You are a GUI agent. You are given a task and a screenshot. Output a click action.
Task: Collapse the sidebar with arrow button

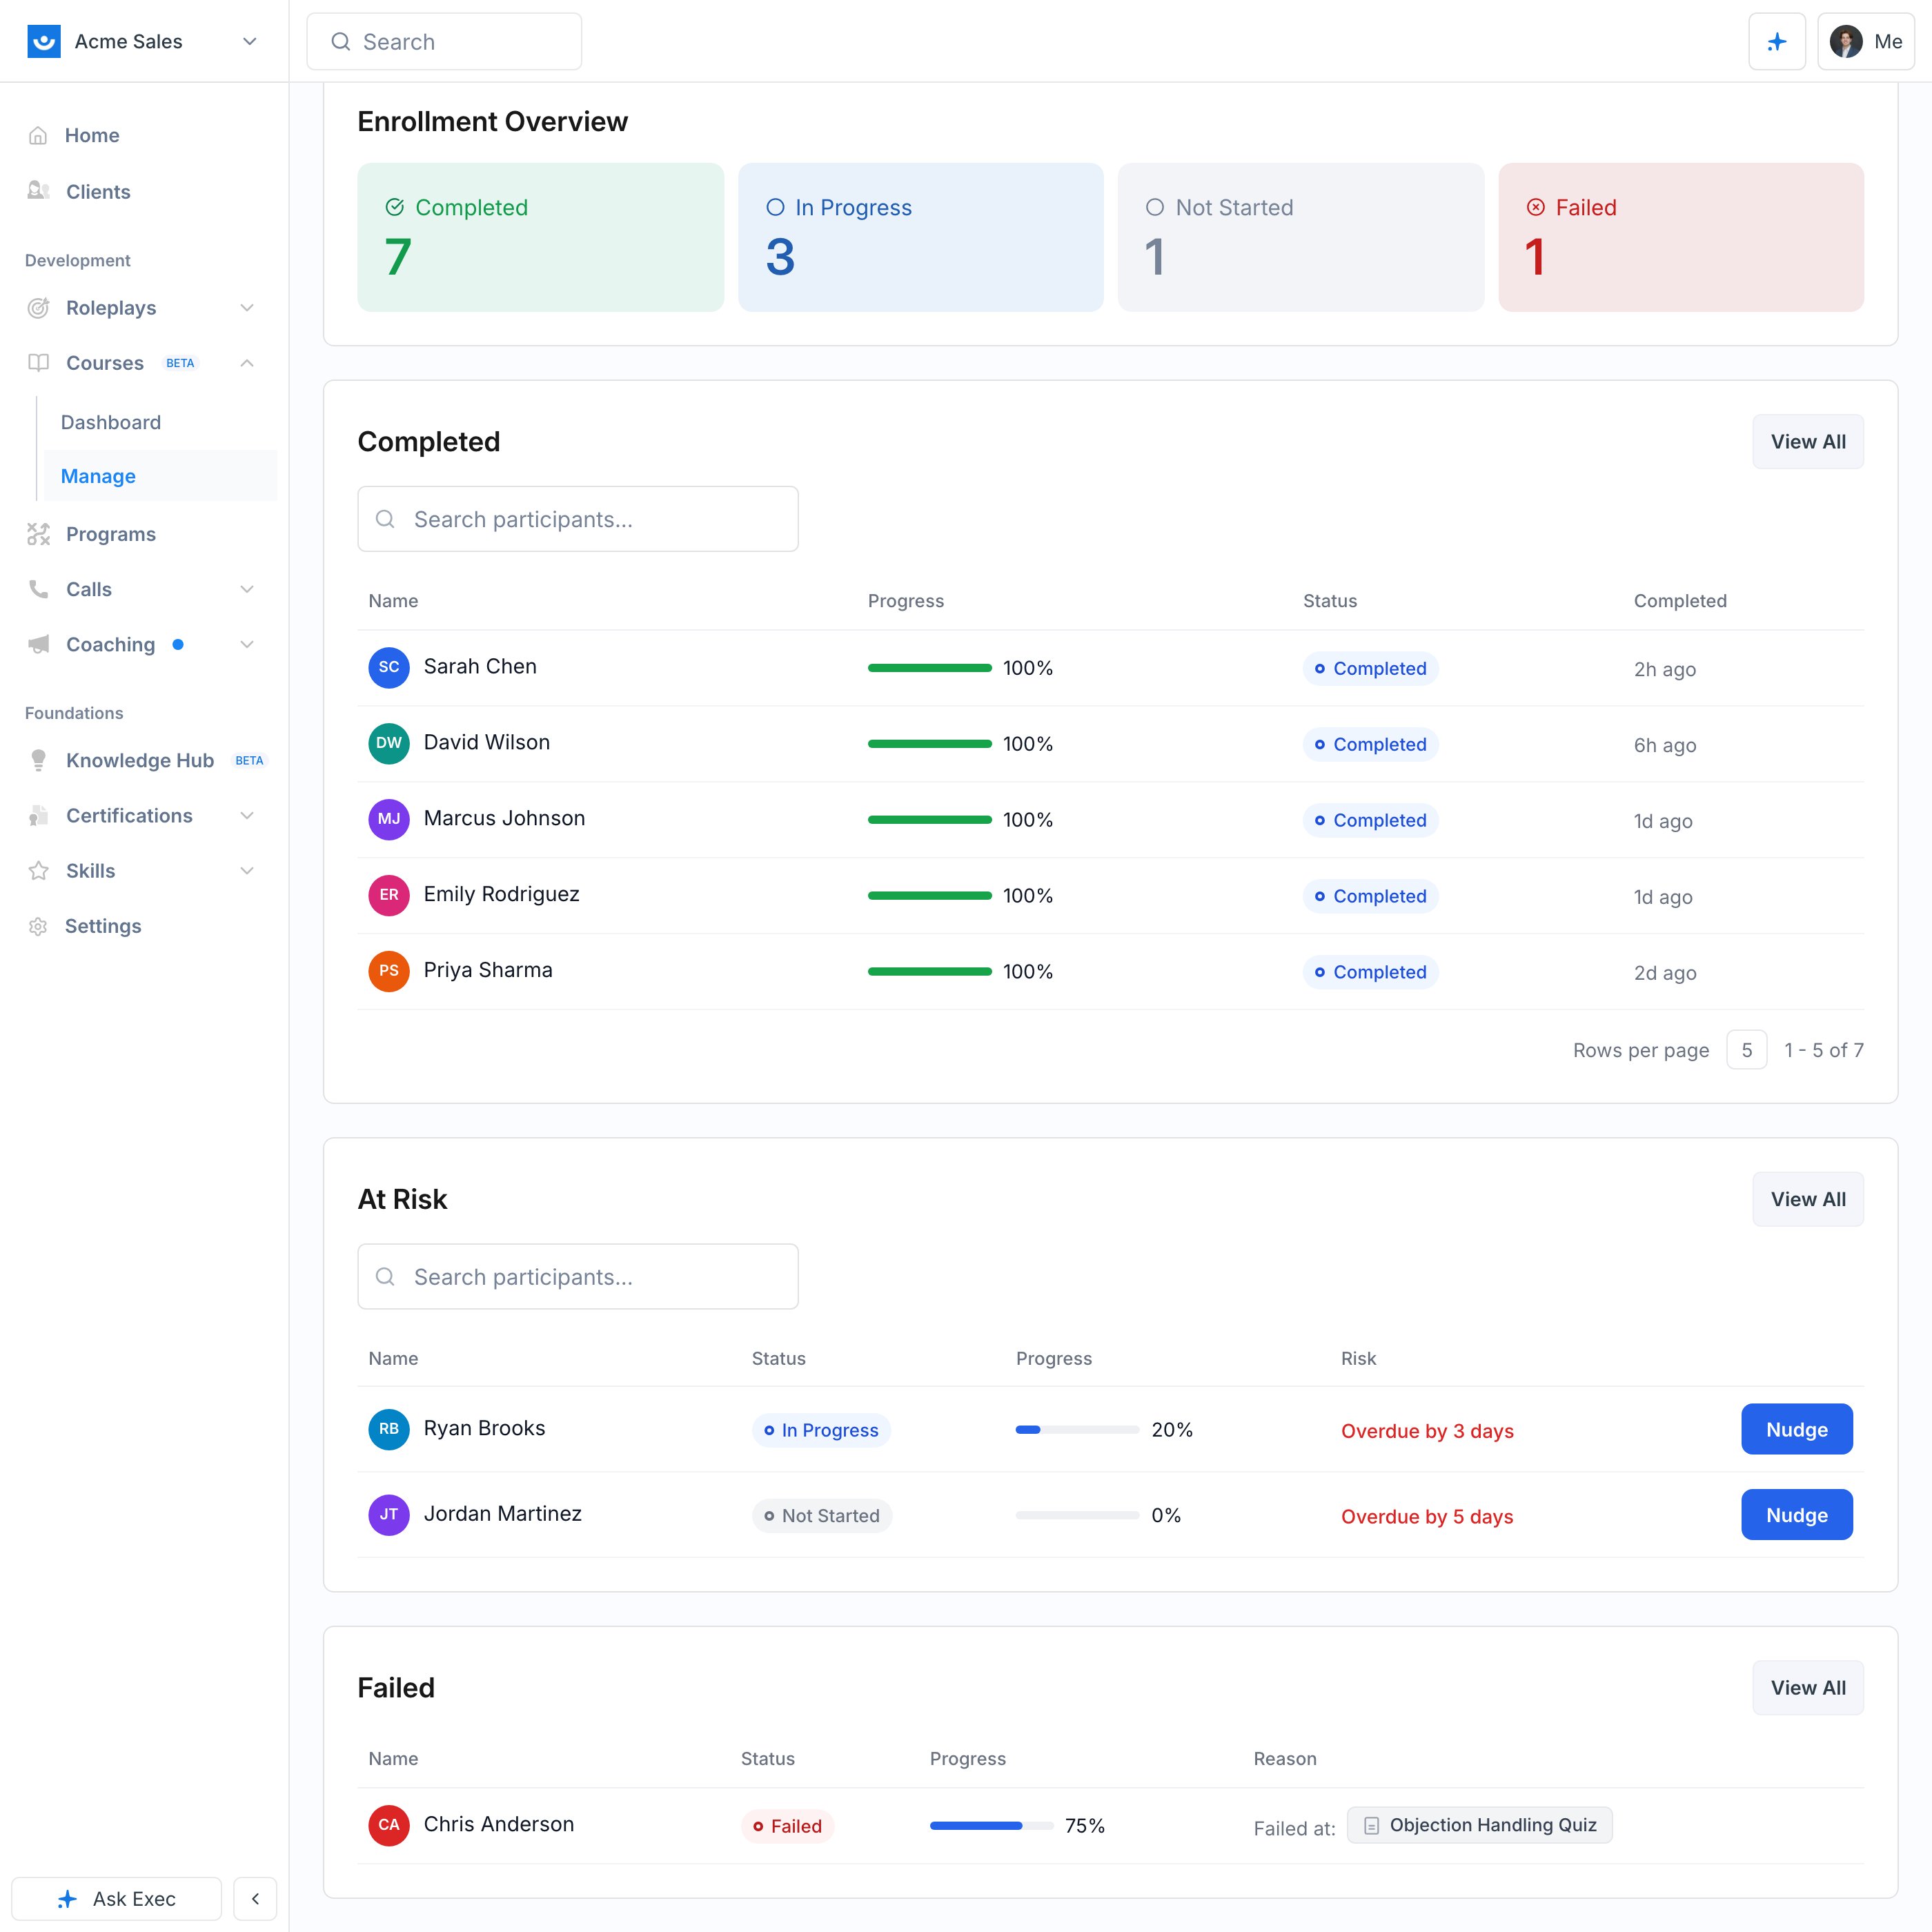(255, 1898)
